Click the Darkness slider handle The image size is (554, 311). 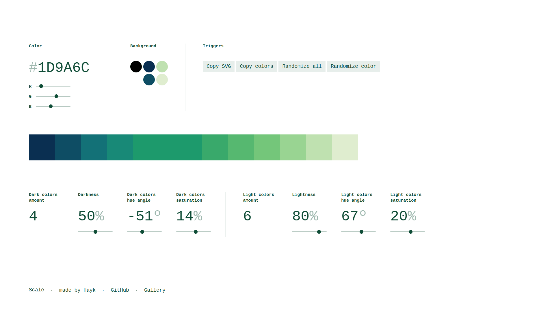(95, 232)
